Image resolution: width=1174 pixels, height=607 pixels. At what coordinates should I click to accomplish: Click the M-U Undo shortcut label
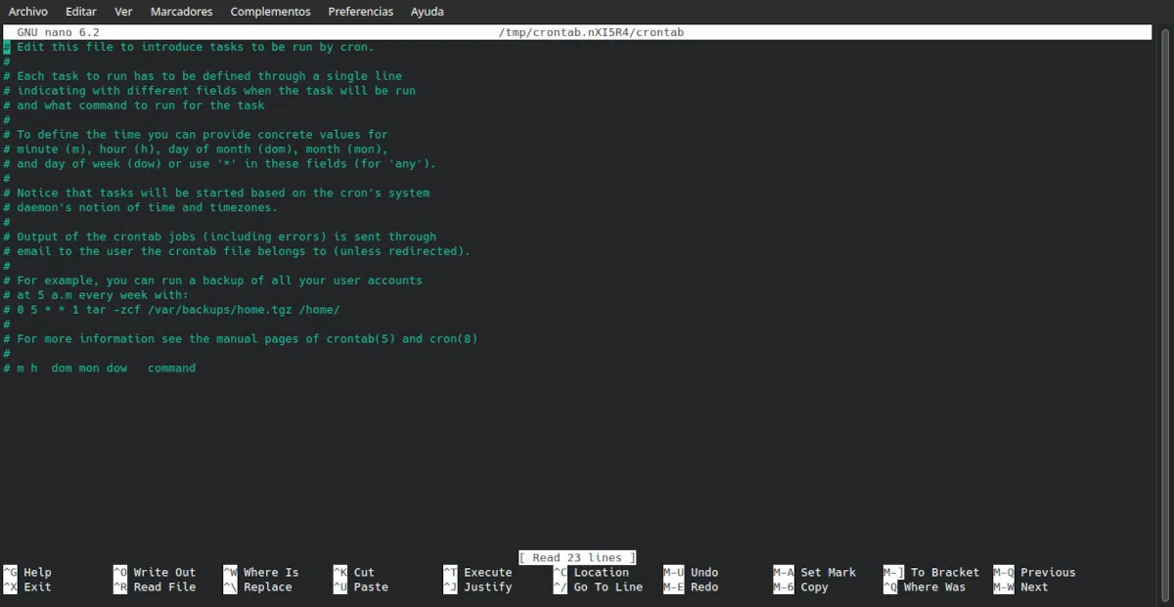tap(692, 573)
